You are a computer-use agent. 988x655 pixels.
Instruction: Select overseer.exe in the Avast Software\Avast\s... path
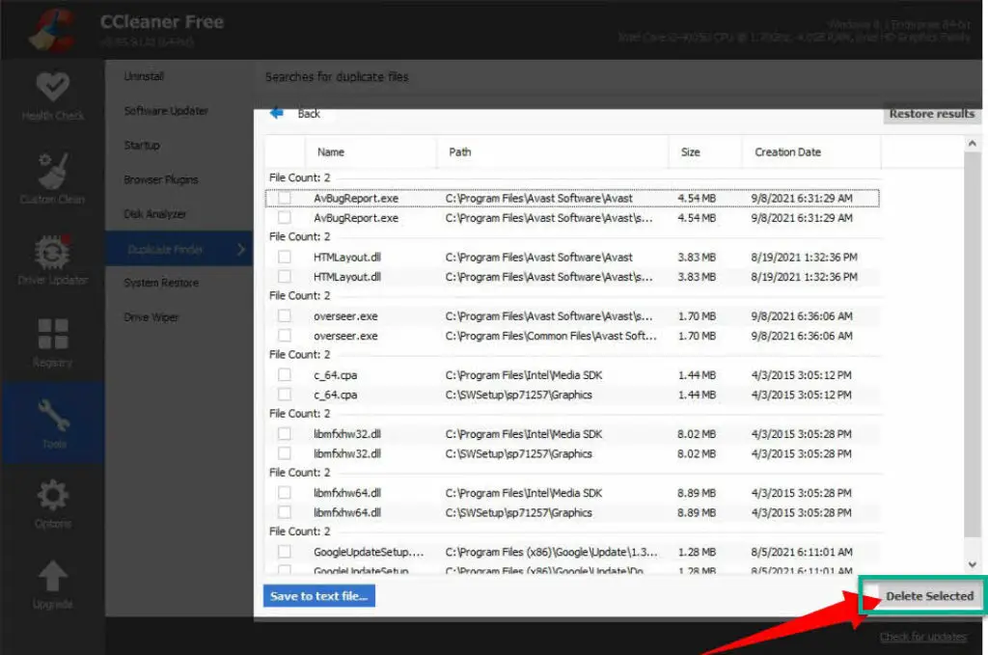pyautogui.click(x=285, y=315)
